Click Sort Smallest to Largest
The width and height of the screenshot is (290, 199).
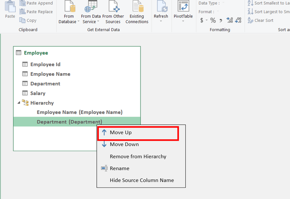[269, 3]
